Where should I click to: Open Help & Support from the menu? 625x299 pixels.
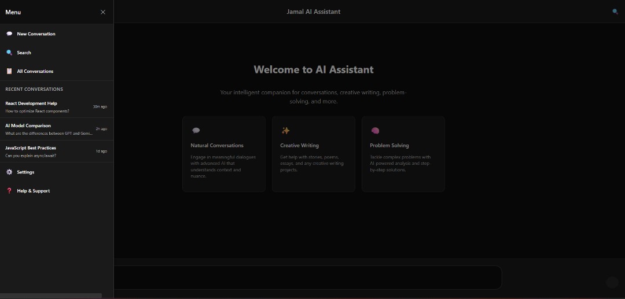(57, 191)
